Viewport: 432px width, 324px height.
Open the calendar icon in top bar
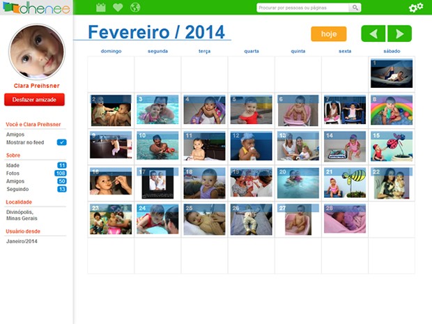pos(100,8)
